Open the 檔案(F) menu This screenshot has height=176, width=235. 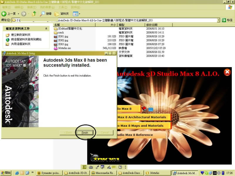(x=6, y=7)
